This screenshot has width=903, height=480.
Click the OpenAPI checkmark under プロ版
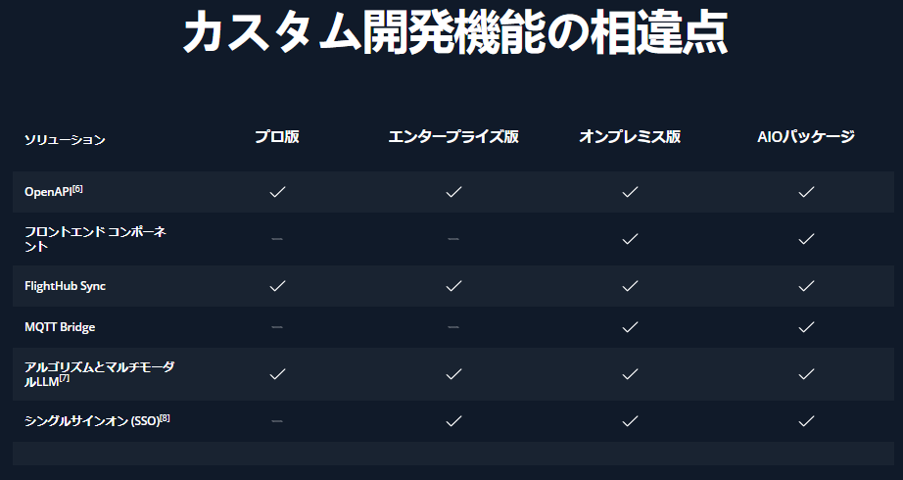(277, 192)
